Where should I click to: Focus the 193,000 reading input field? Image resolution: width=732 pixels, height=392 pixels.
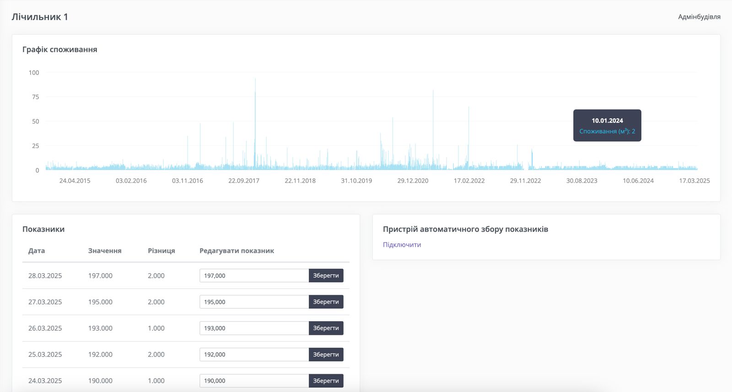254,328
